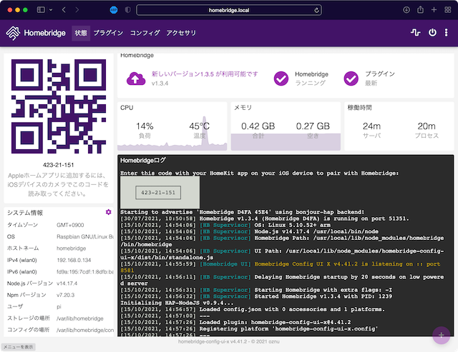This screenshot has width=458, height=352.
Task: Click the power restart icon
Action: (x=432, y=32)
